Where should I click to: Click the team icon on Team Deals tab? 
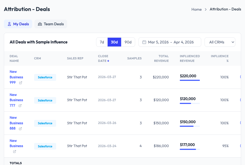click(x=40, y=24)
